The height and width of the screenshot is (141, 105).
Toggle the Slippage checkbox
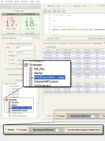pyautogui.click(x=7, y=56)
